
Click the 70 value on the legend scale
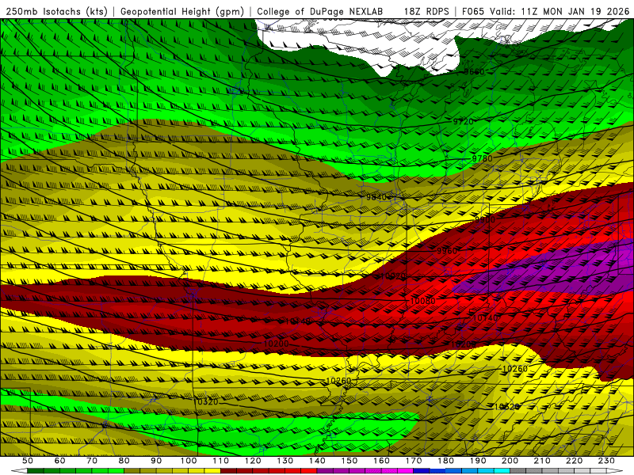pos(92,461)
